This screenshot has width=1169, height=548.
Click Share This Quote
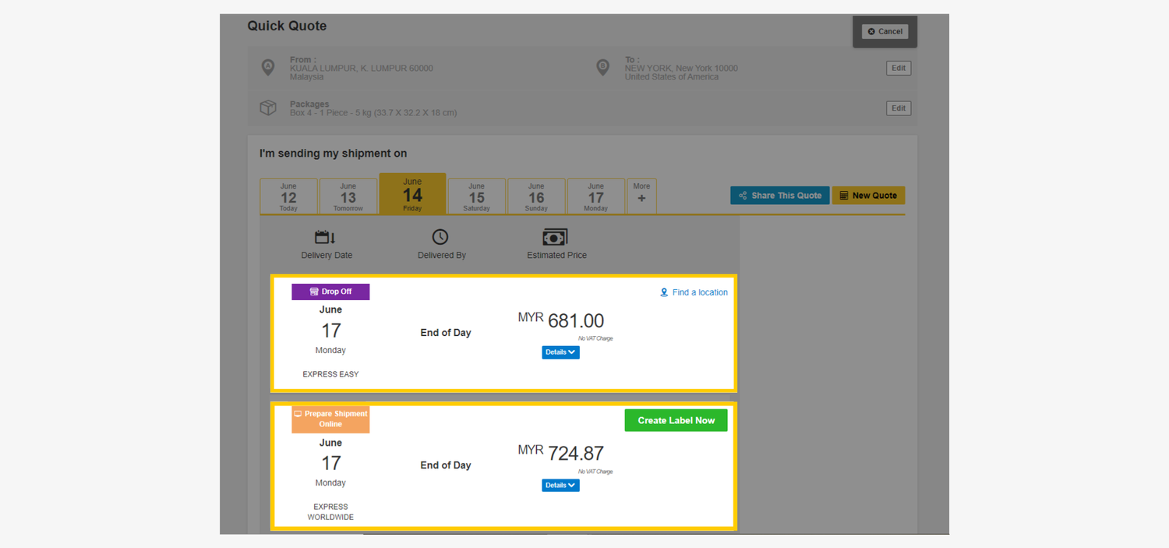tap(779, 195)
